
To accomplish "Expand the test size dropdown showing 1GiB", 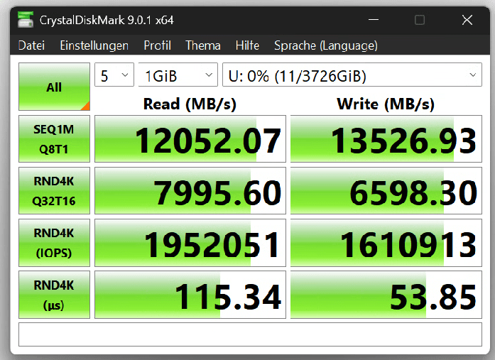I will coord(178,75).
